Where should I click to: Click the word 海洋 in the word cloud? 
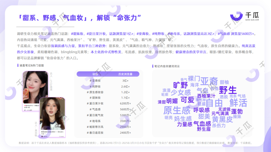195,85
